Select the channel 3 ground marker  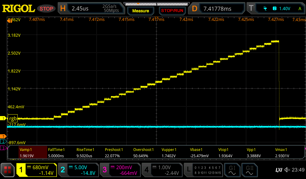pyautogui.click(x=3, y=148)
